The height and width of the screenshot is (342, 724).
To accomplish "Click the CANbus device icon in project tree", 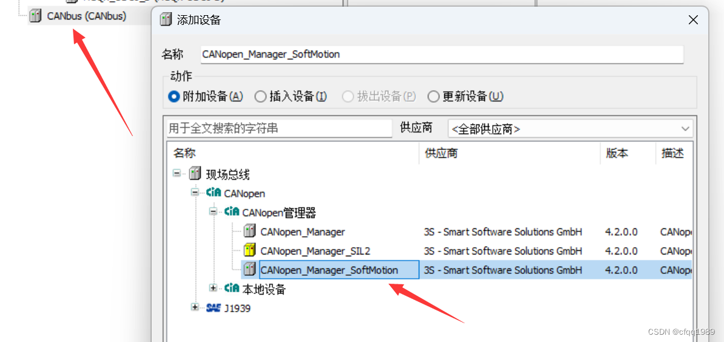I will tap(35, 16).
